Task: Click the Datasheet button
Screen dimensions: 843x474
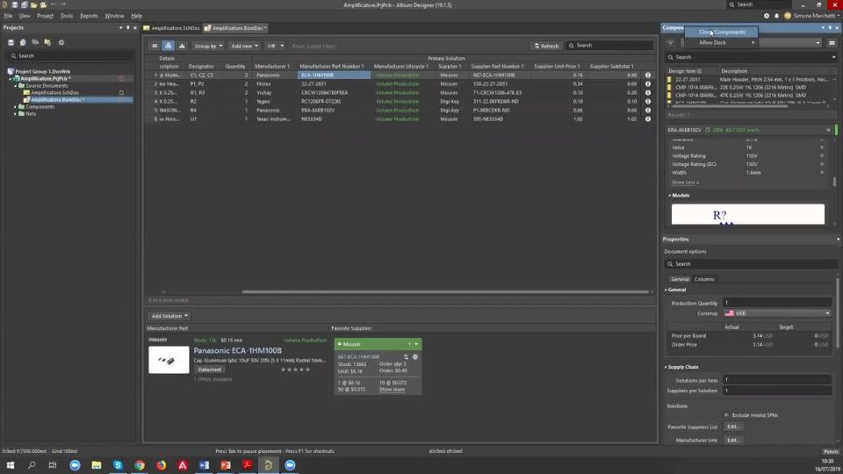Action: click(x=210, y=370)
